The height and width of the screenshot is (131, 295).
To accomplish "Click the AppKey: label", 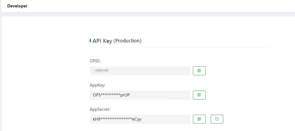I will (x=97, y=85).
